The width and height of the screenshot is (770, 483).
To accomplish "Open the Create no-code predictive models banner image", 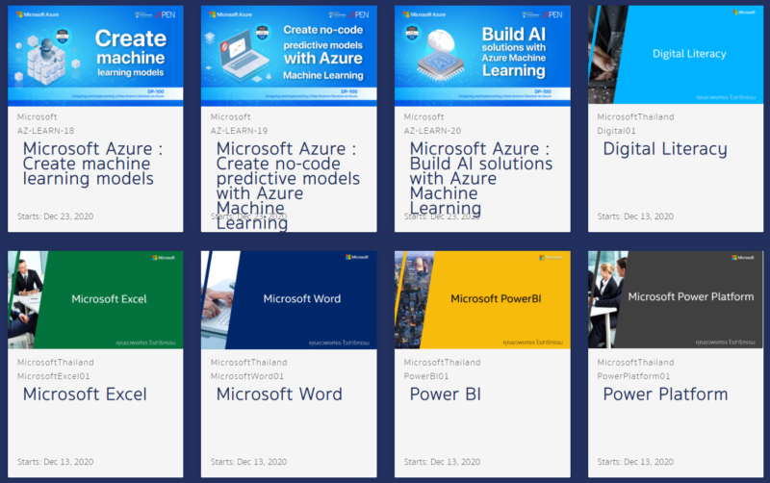I will [289, 56].
